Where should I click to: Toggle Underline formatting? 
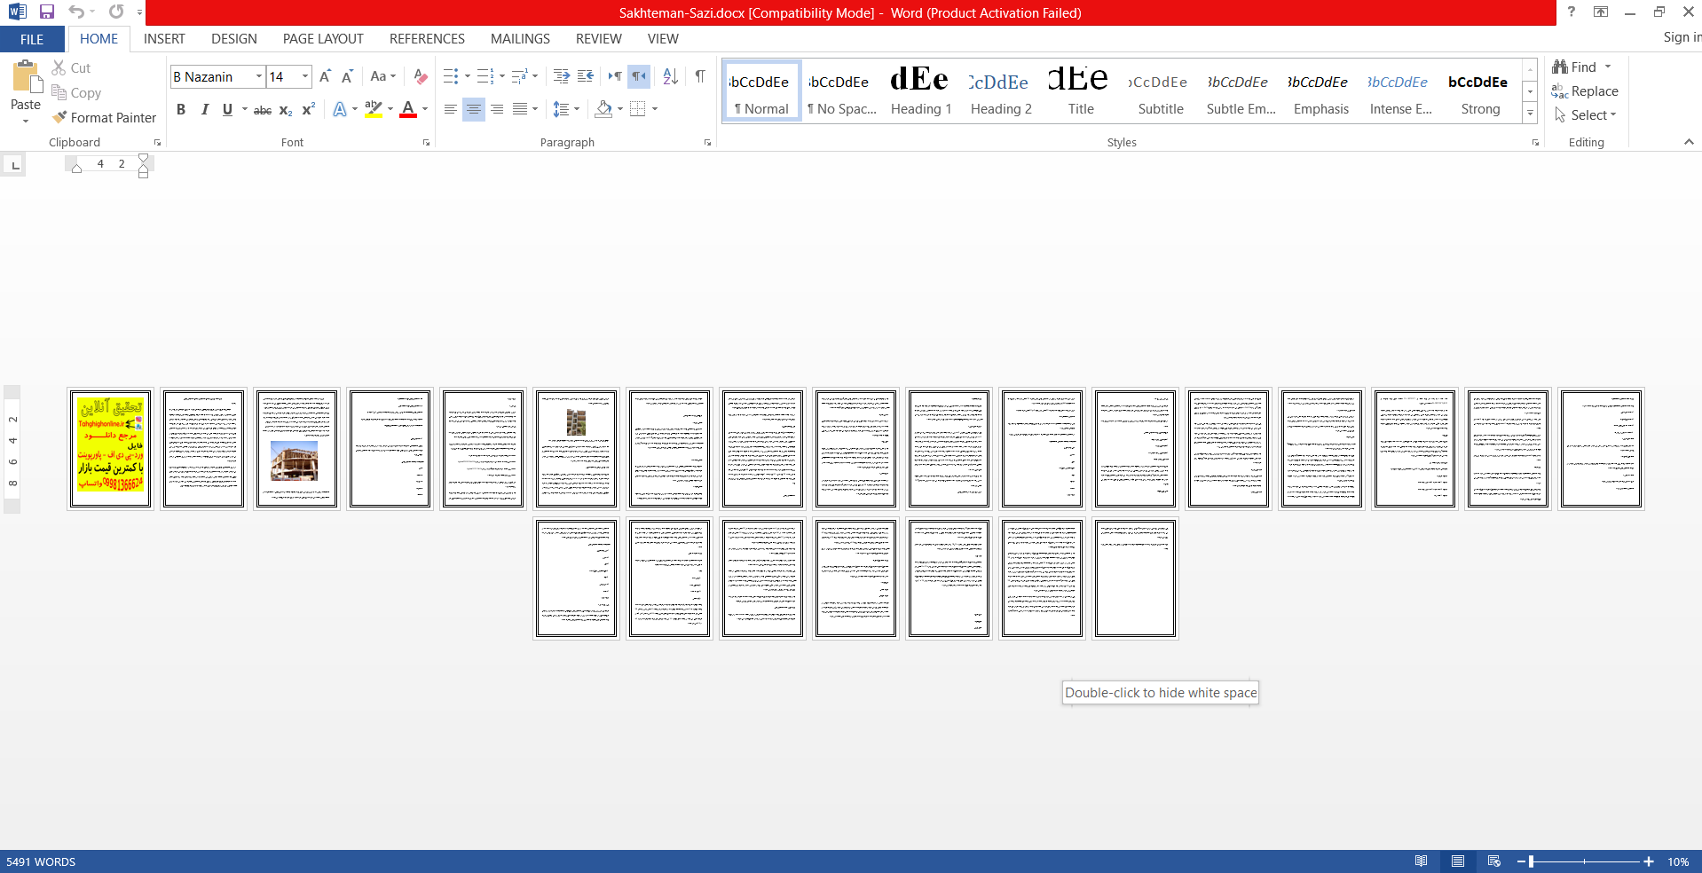click(x=228, y=109)
